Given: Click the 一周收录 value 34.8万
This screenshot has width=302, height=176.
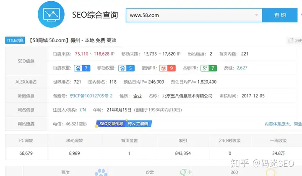Looking at the screenshot, I should point(279,153).
